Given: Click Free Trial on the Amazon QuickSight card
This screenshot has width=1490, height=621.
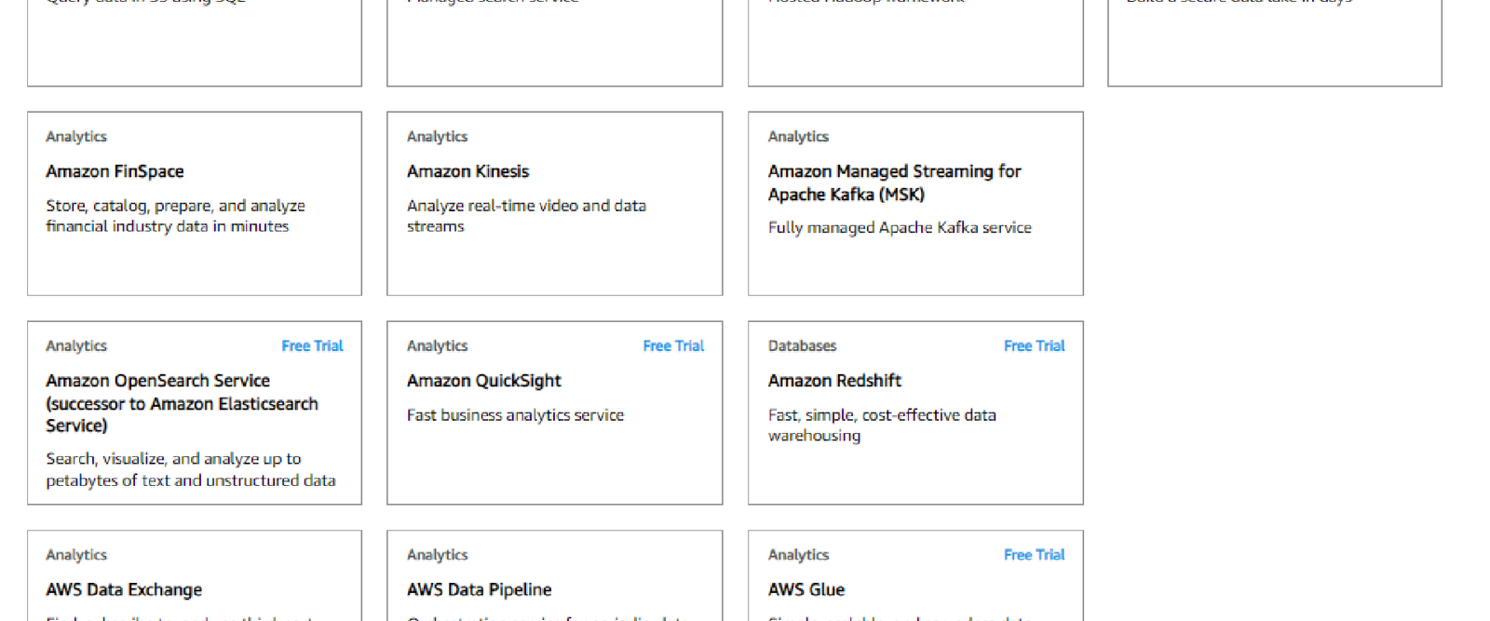Looking at the screenshot, I should [x=673, y=345].
